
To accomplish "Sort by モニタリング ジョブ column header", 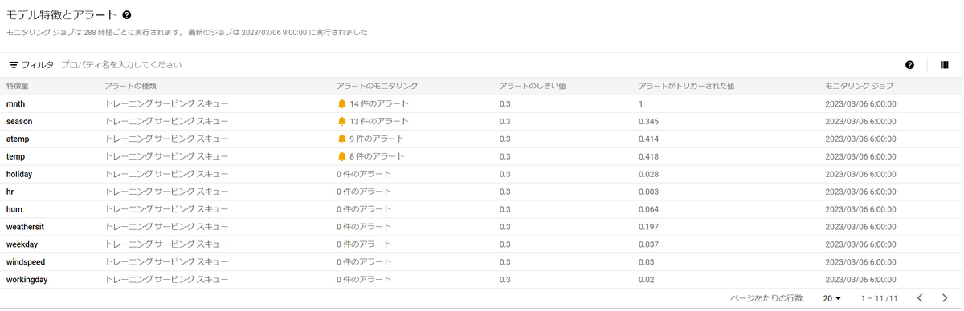I will 859,86.
